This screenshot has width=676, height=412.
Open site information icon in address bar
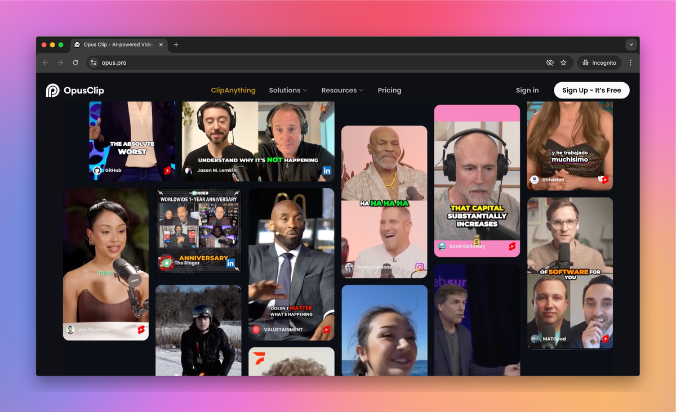click(94, 62)
